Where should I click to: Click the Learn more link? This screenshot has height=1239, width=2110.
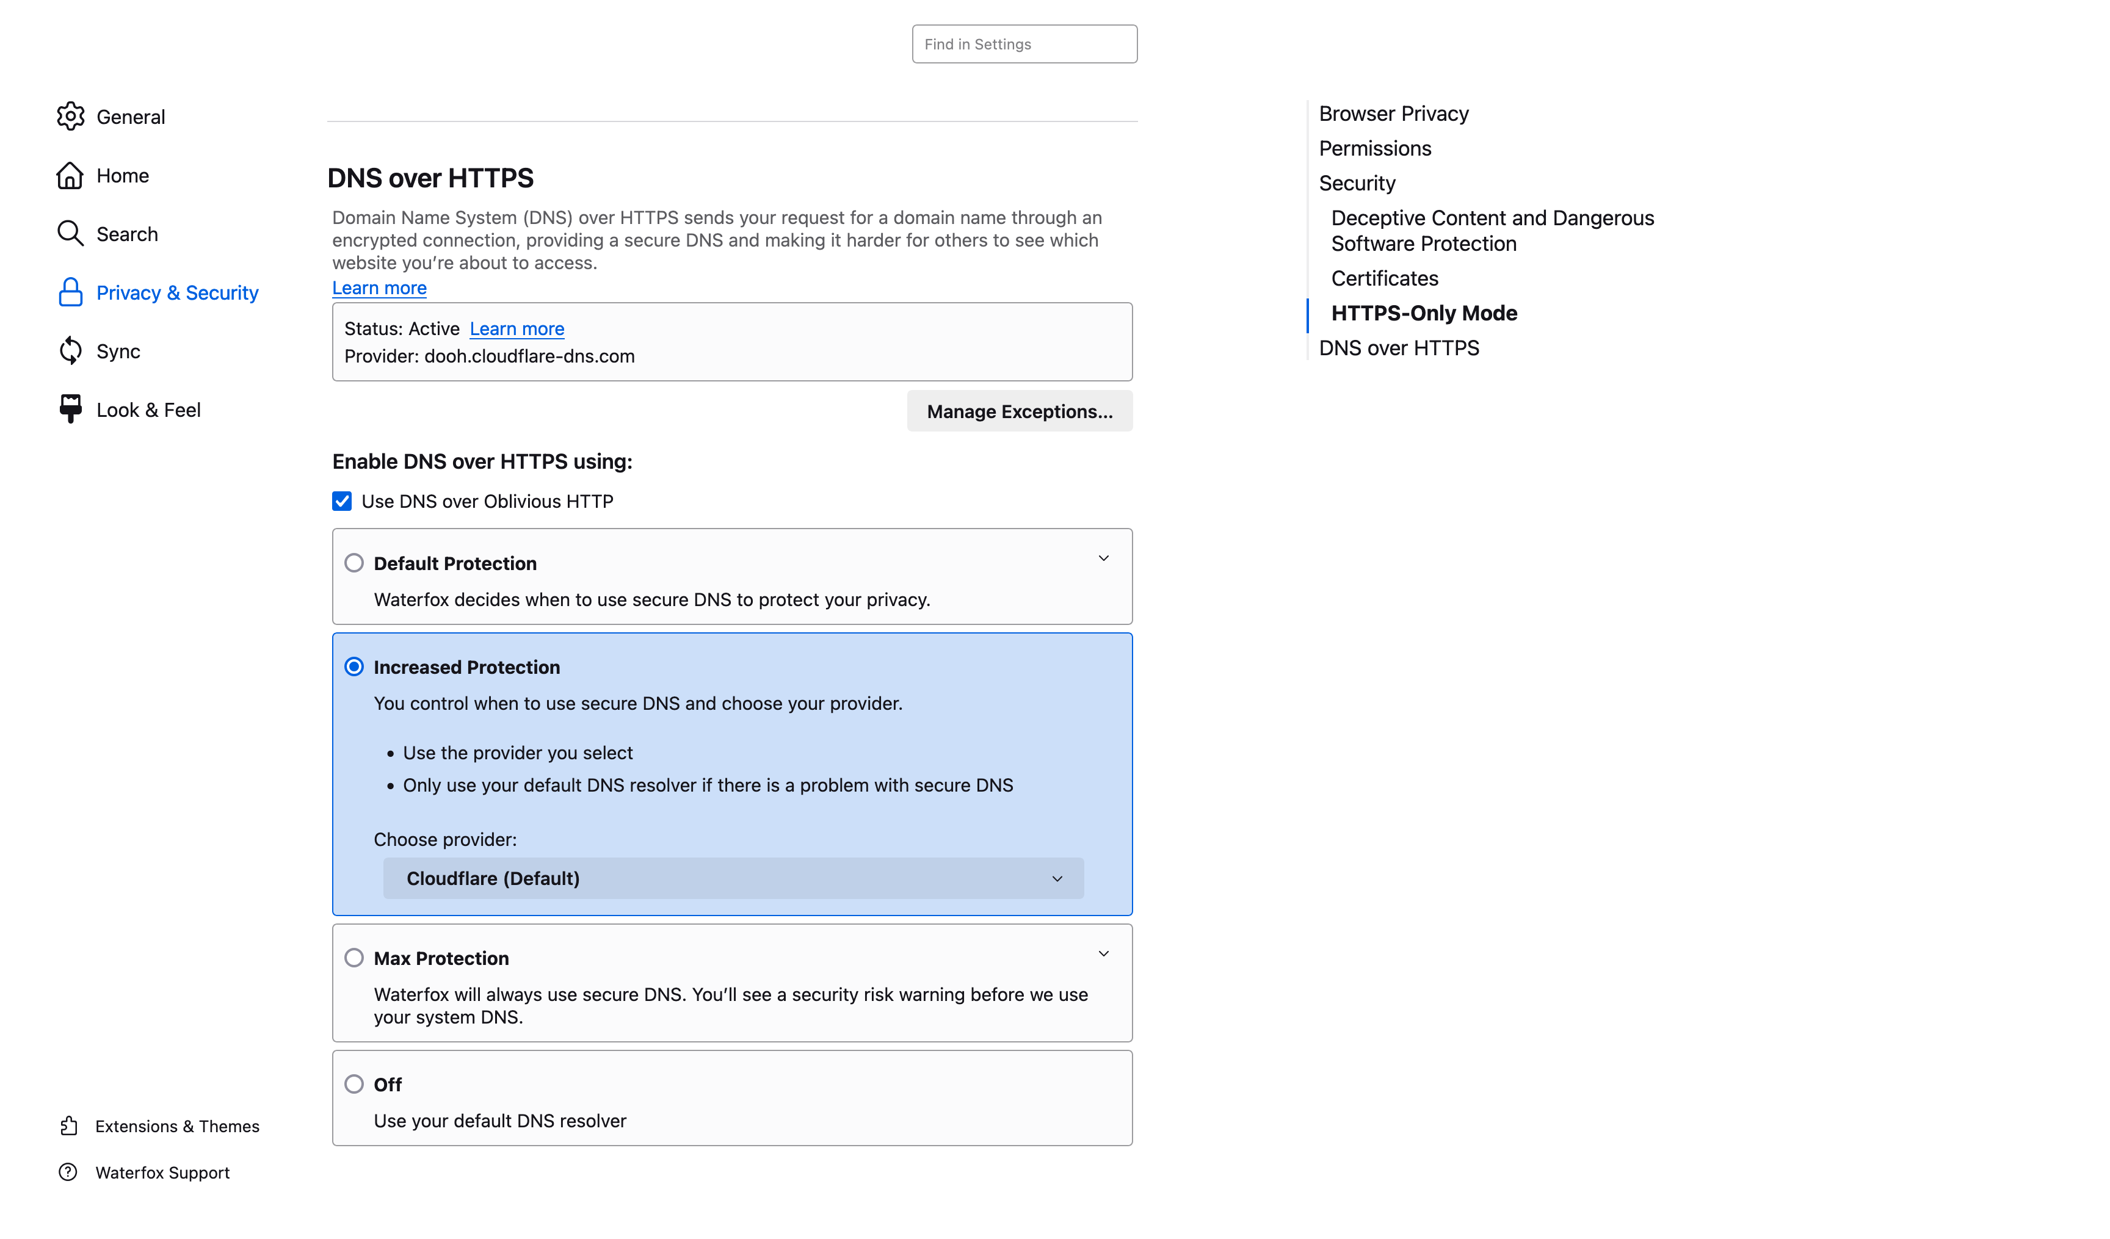coord(378,287)
